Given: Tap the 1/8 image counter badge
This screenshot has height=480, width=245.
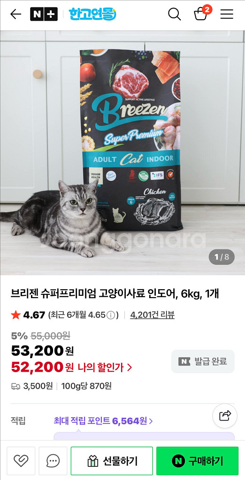Looking at the screenshot, I should pyautogui.click(x=222, y=257).
